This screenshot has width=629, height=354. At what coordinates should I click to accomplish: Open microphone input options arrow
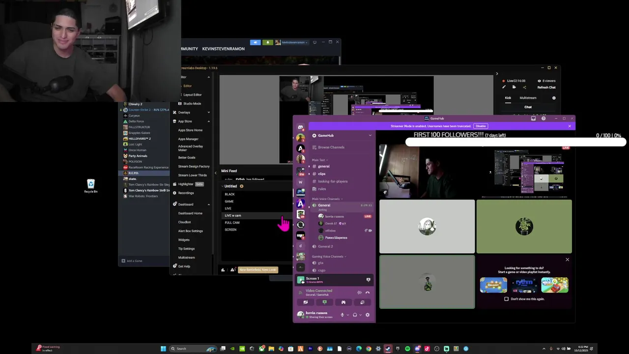tap(348, 315)
